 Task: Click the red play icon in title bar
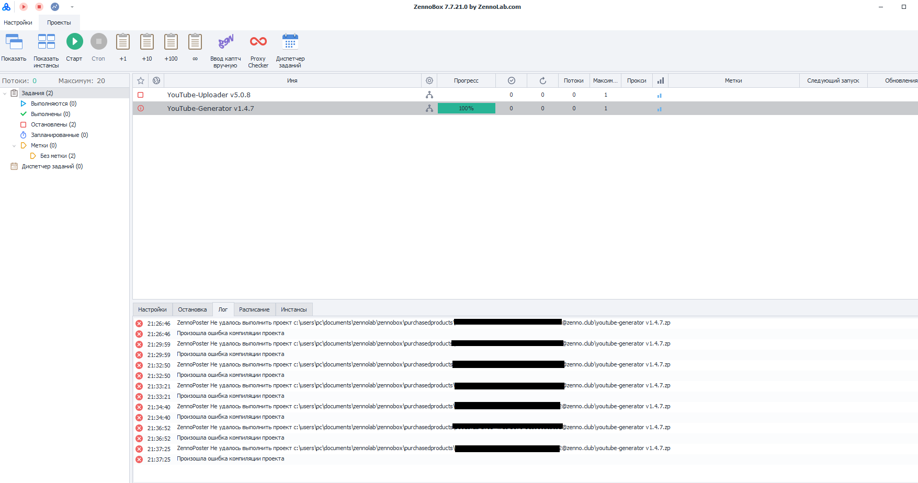point(24,7)
